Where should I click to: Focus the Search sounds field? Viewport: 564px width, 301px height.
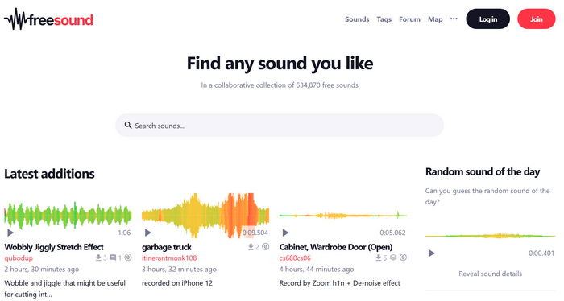click(280, 126)
